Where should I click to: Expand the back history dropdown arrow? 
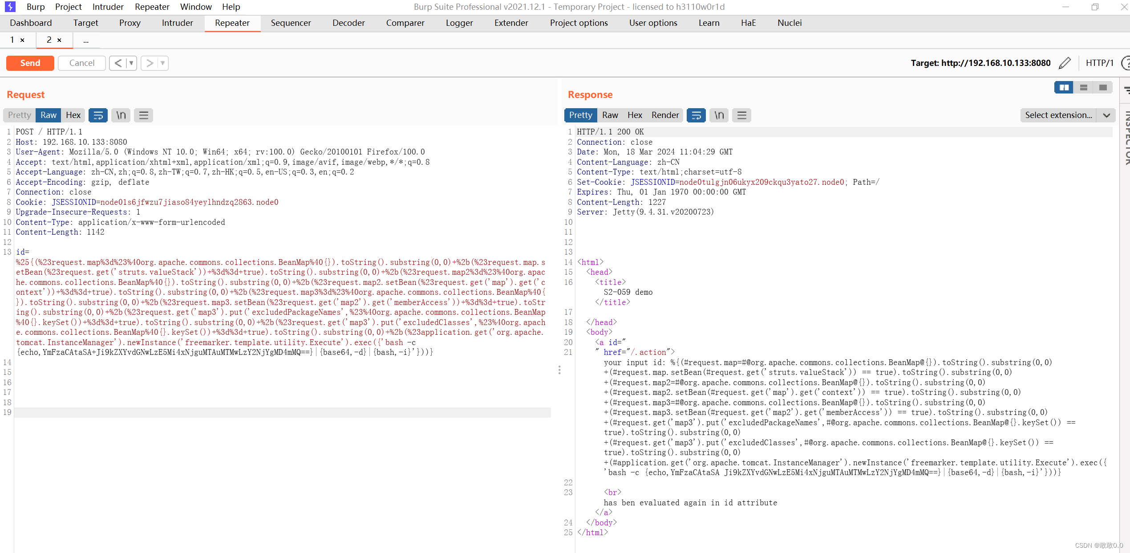pos(131,63)
